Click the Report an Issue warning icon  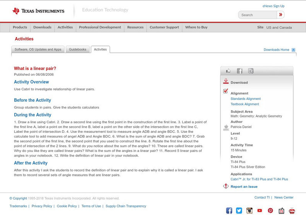pos(226,186)
